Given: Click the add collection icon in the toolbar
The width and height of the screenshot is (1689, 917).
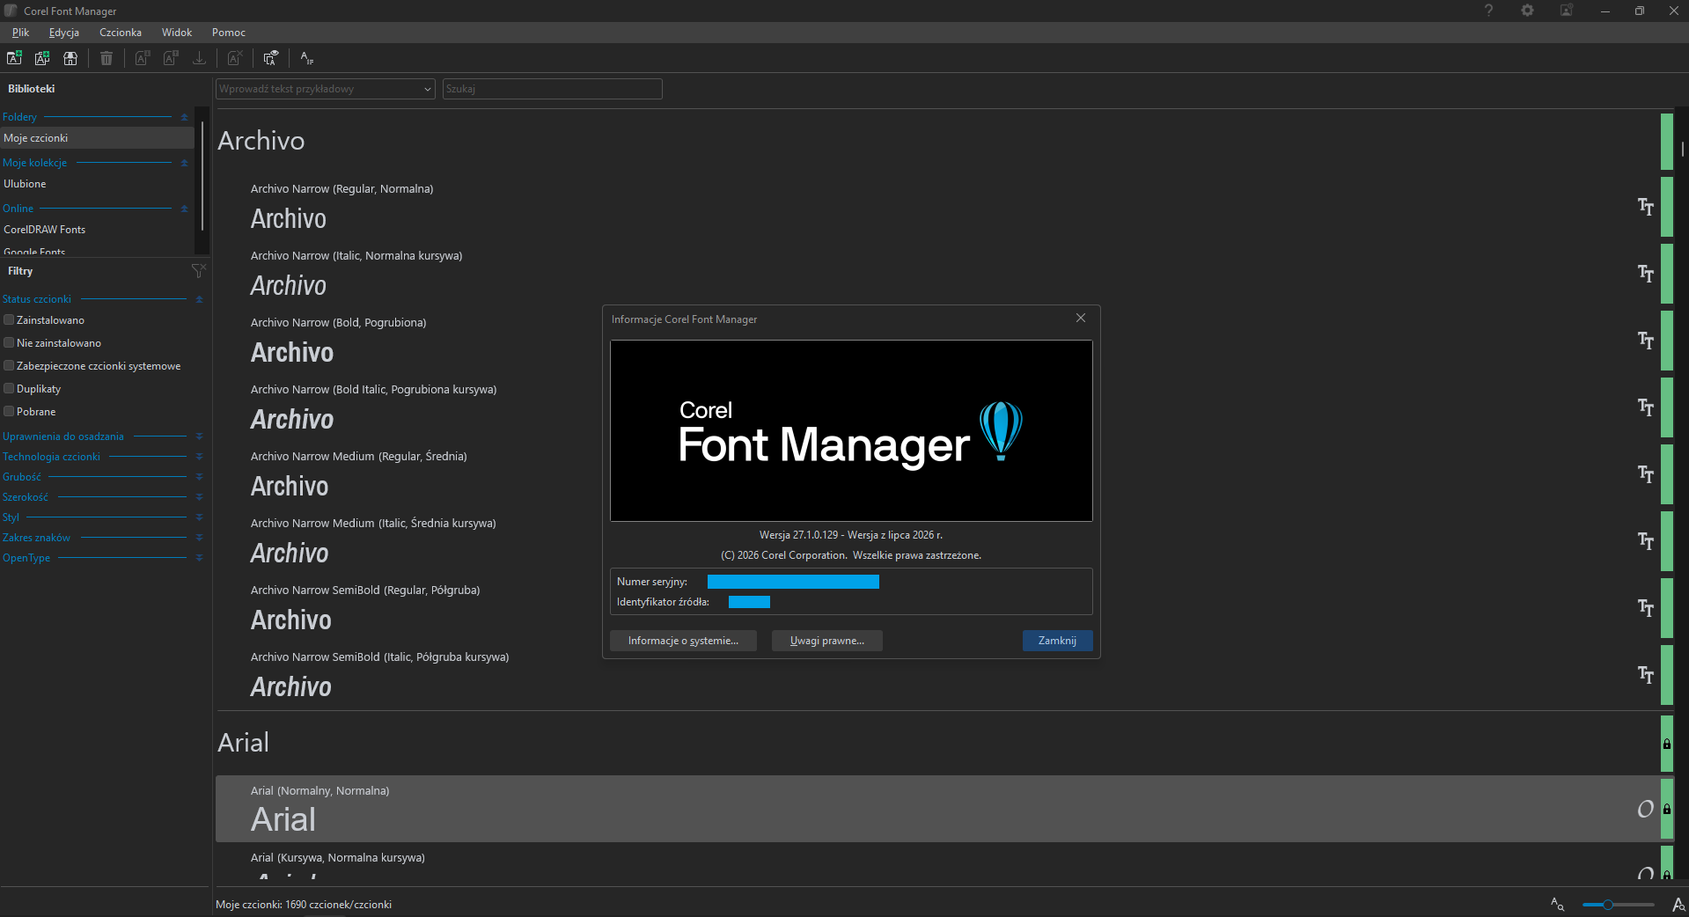Looking at the screenshot, I should pyautogui.click(x=42, y=58).
